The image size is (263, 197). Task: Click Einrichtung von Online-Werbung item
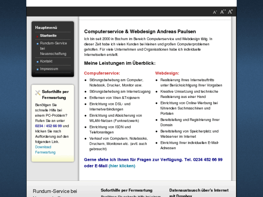tap(189, 108)
